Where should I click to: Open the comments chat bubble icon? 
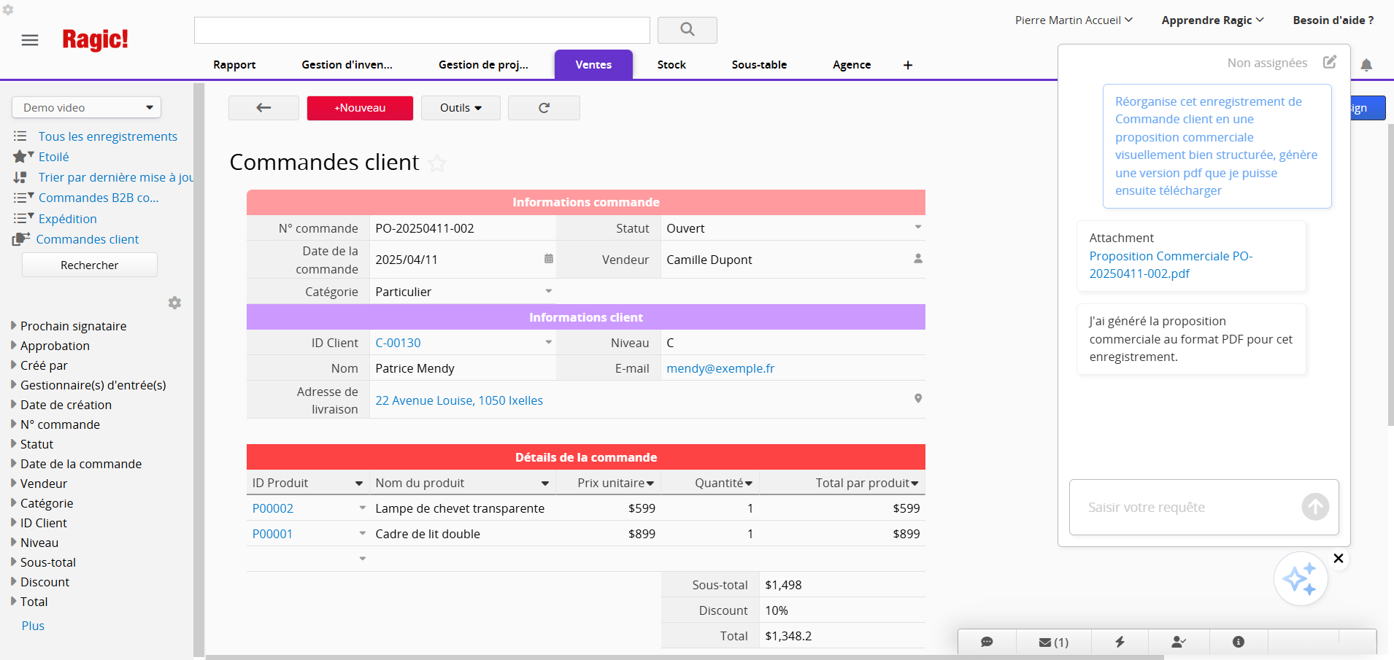(x=987, y=642)
